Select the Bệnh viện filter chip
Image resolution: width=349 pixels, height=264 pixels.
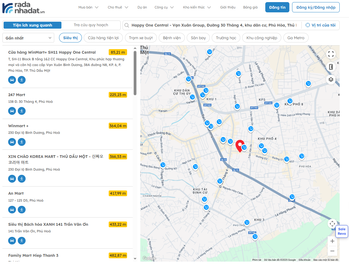click(x=172, y=38)
